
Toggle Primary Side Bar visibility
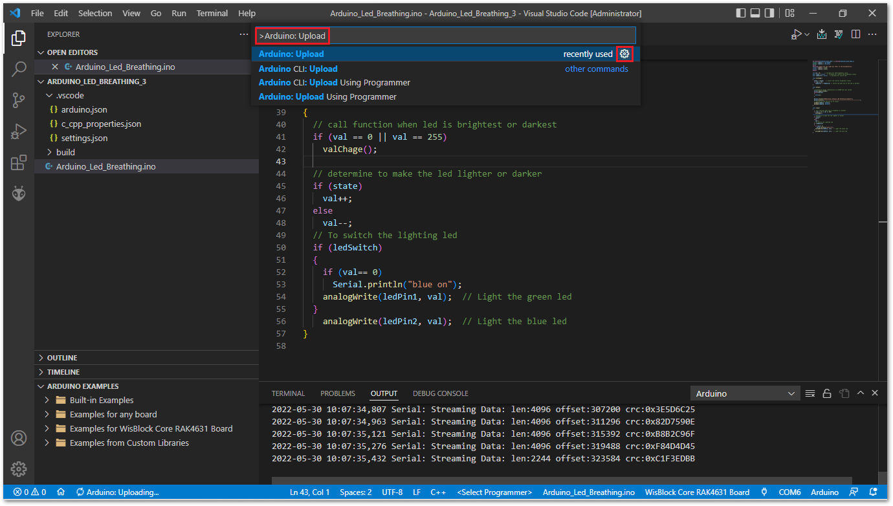(741, 13)
